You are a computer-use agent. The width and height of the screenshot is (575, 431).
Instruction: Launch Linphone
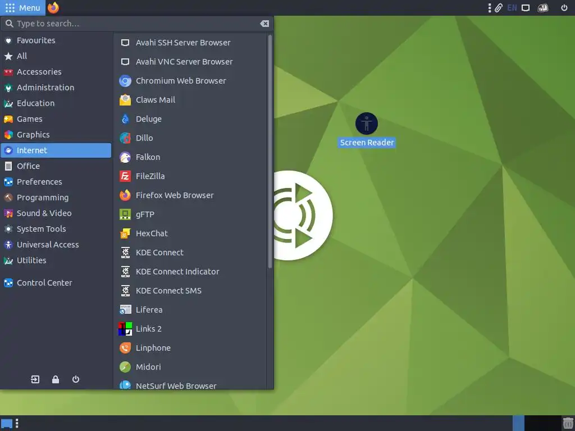tap(190, 347)
